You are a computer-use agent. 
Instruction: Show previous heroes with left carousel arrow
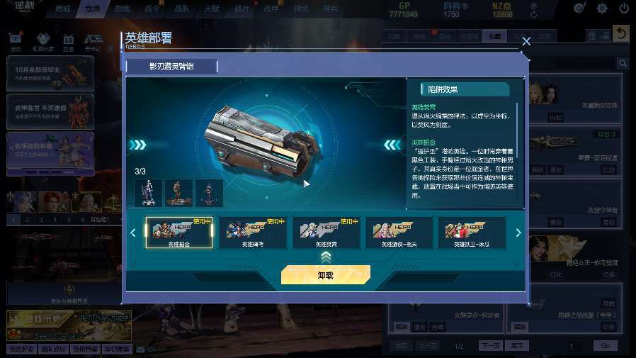coord(133,233)
